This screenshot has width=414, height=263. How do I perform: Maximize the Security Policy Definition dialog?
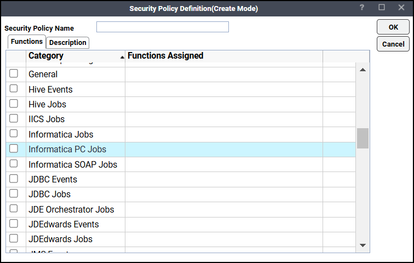pos(382,7)
